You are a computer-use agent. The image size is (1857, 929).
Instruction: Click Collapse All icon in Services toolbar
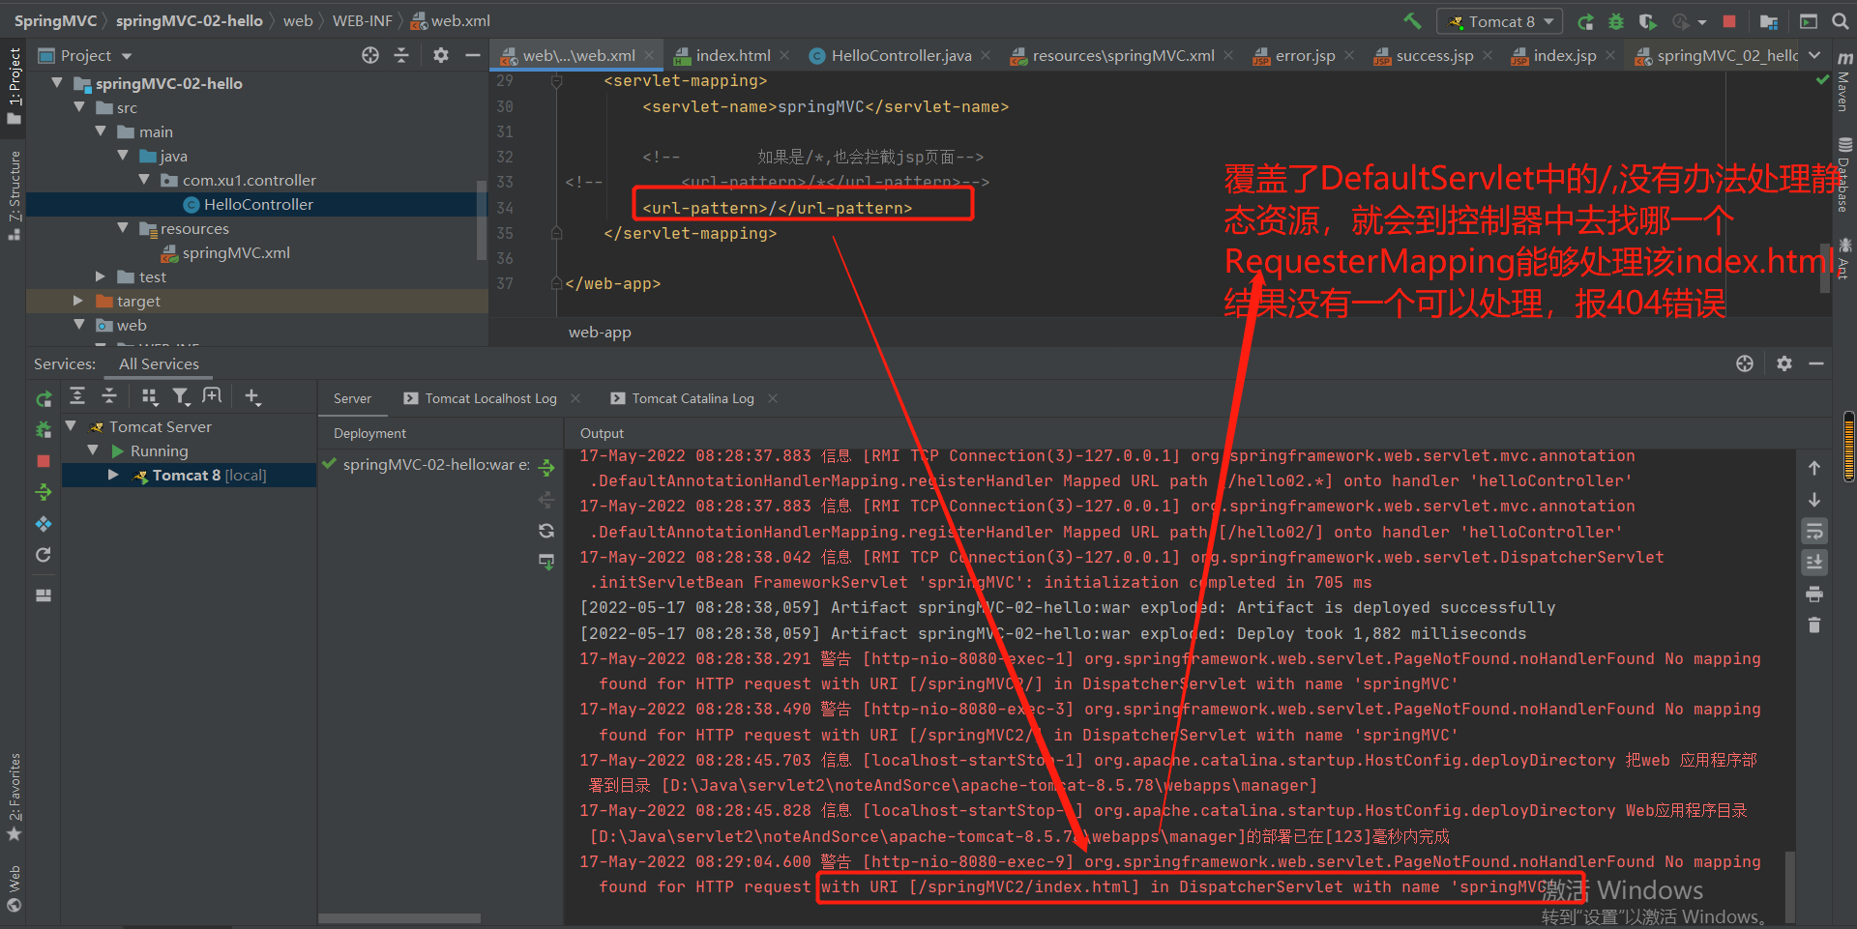click(x=109, y=395)
